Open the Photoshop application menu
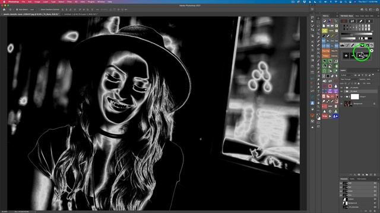The height and width of the screenshot is (213, 380). coord(13,2)
